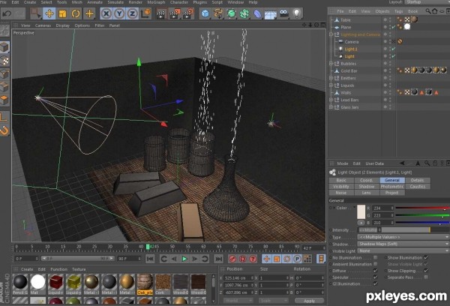The height and width of the screenshot is (306, 450).
Task: Open the Filter menu in viewport
Action: click(100, 25)
